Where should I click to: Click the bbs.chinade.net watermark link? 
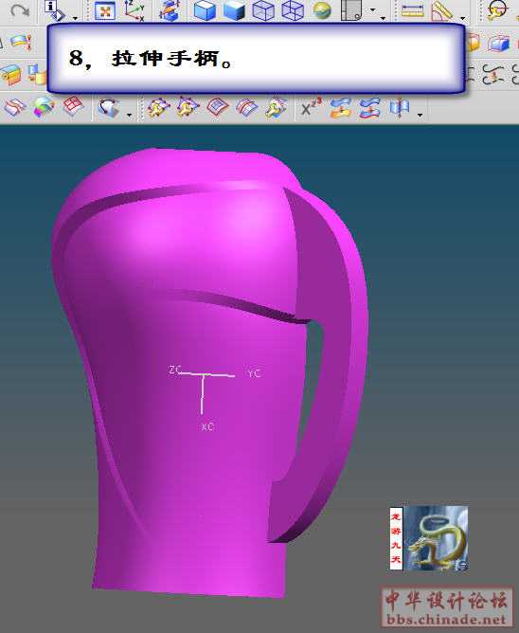pyautogui.click(x=446, y=620)
